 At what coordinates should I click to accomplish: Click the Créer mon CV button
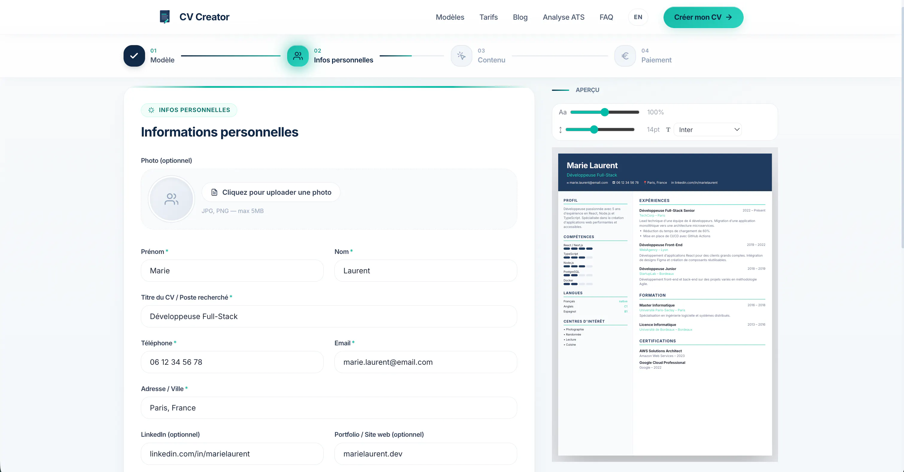703,17
